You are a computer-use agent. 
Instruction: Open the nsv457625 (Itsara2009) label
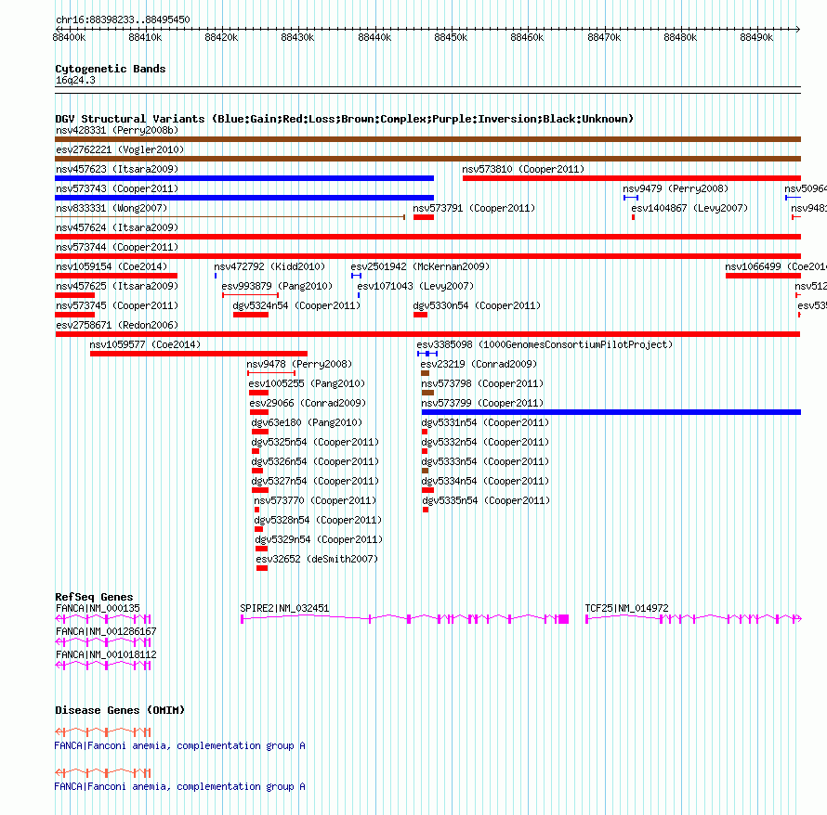click(117, 286)
